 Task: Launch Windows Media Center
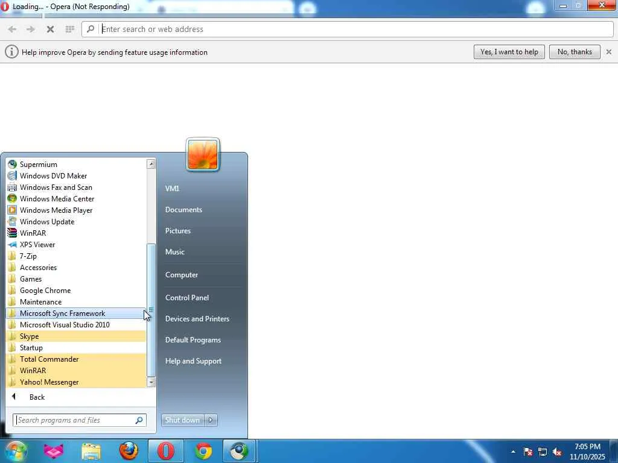(76, 199)
